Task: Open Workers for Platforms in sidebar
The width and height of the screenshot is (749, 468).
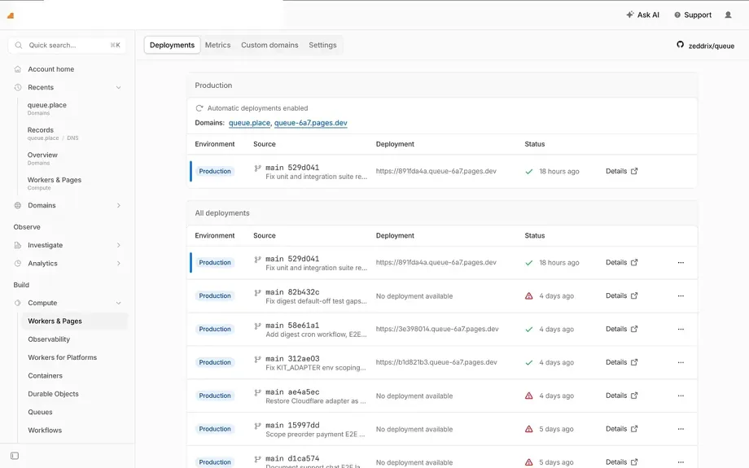Action: tap(62, 357)
